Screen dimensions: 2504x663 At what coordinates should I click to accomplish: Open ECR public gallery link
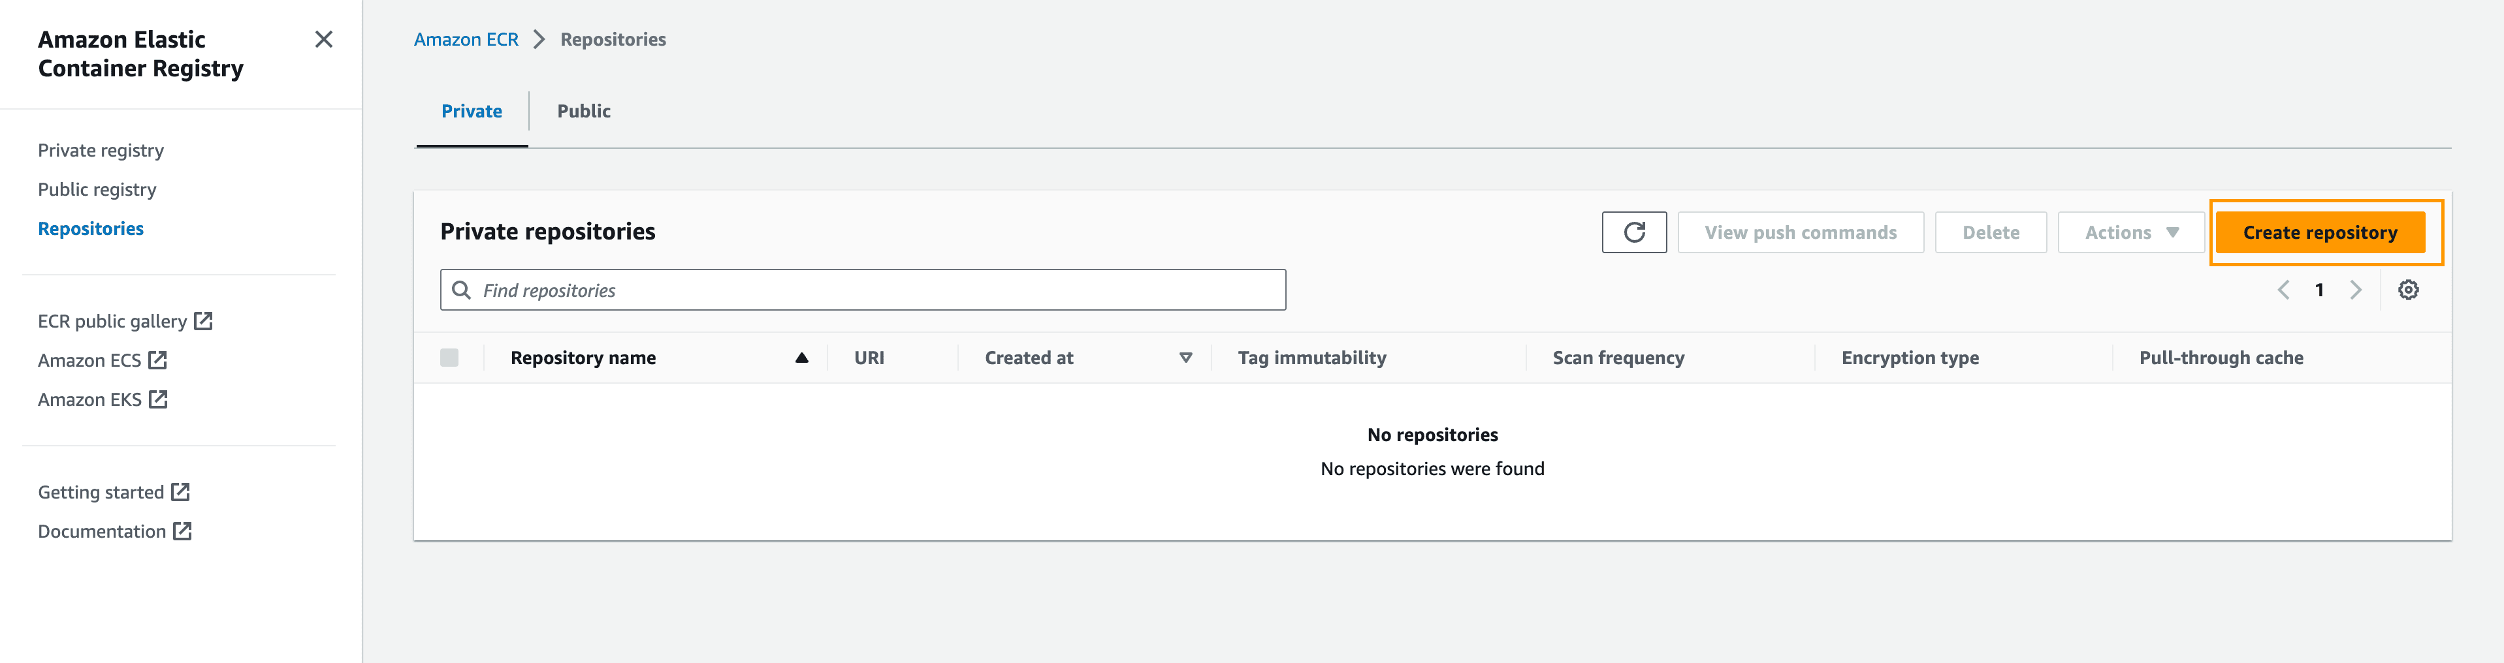112,321
